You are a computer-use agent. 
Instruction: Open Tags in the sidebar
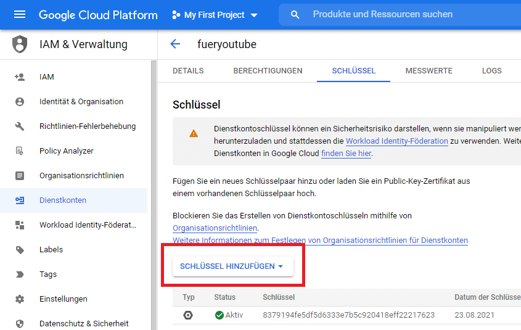click(73, 274)
